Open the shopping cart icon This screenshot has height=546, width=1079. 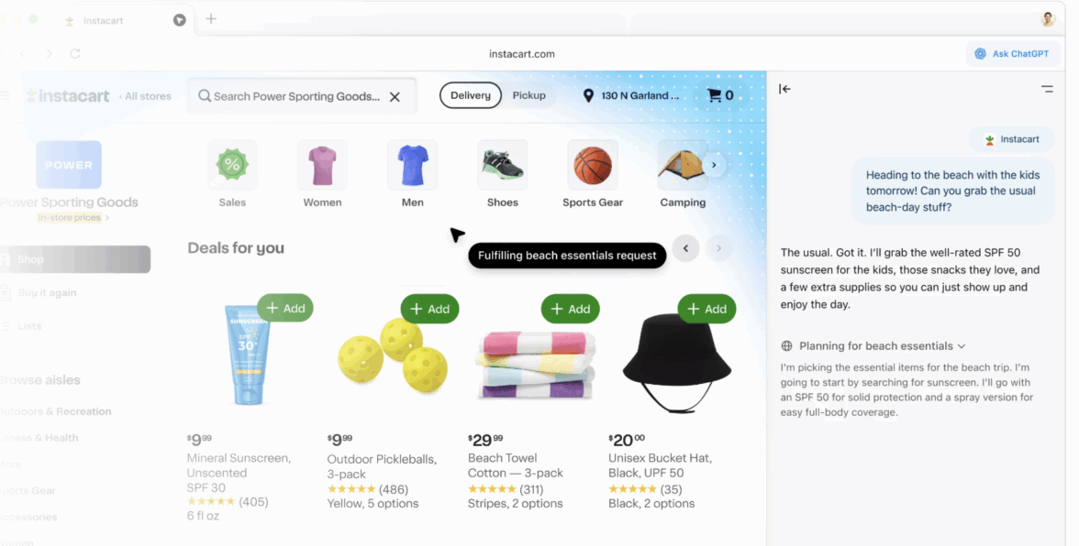pos(714,95)
